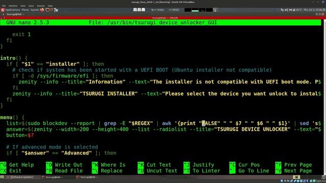Screen dimensions: 326x183
Task: Click the ^U Uncut Text shortcut
Action: (x=157, y=171)
